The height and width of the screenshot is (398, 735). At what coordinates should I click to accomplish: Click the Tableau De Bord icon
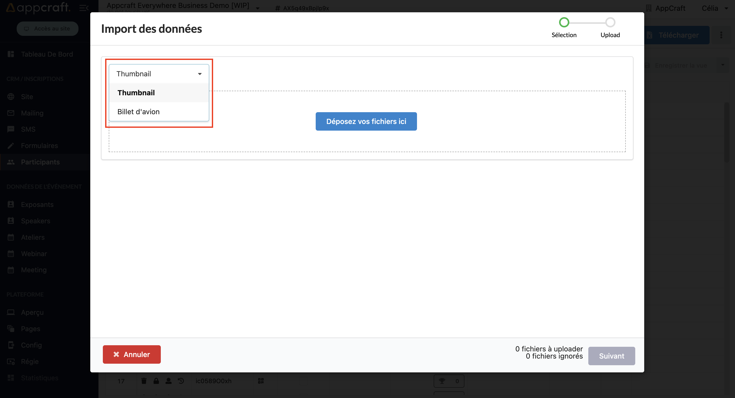(x=11, y=54)
